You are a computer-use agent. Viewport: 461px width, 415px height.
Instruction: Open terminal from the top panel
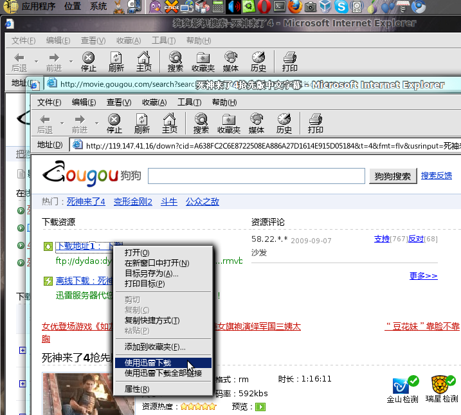click(x=279, y=6)
